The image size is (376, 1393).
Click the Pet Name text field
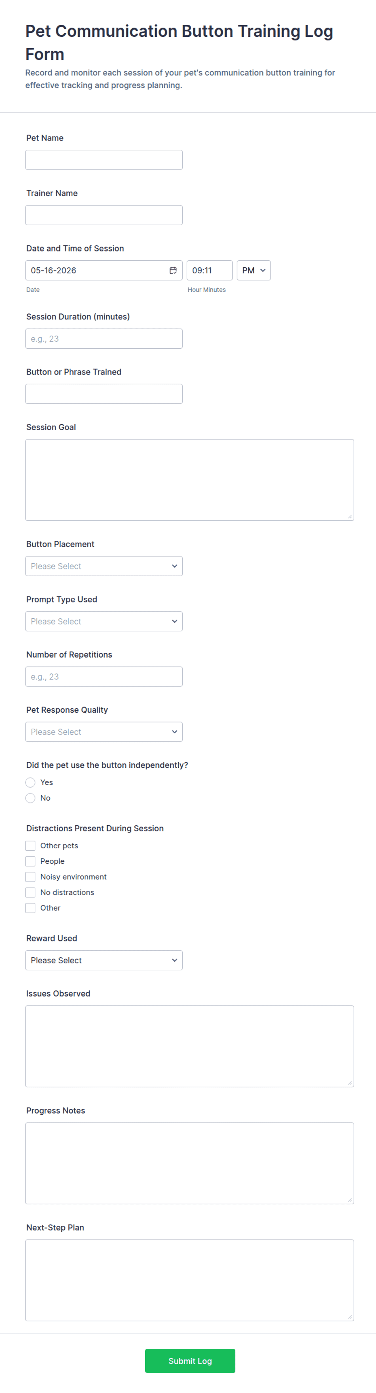pos(104,160)
